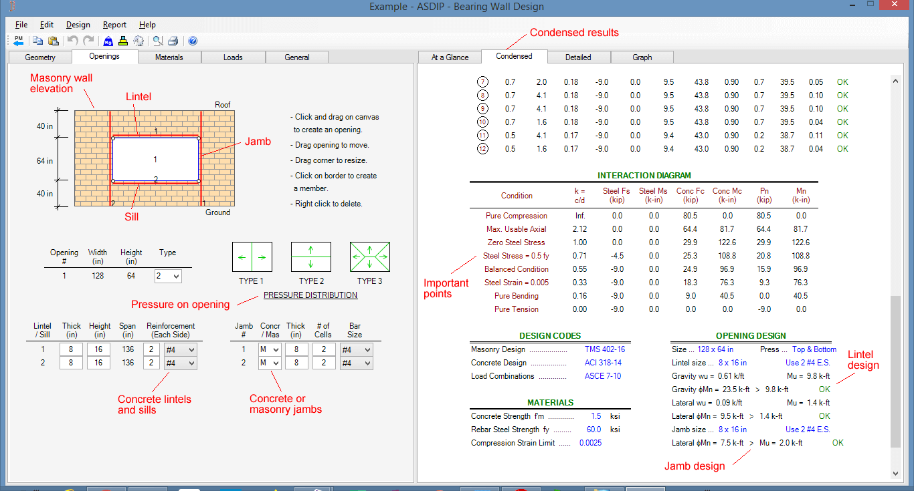Click the ASCE 7-10 load combinations value

[x=604, y=376]
